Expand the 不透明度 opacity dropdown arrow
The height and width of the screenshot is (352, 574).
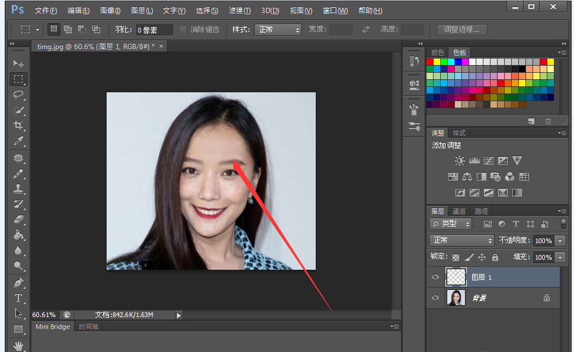pos(560,241)
